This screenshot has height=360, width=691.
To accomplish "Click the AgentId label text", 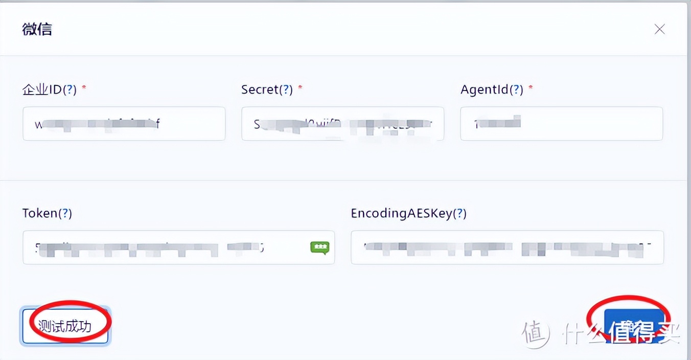I will point(484,90).
